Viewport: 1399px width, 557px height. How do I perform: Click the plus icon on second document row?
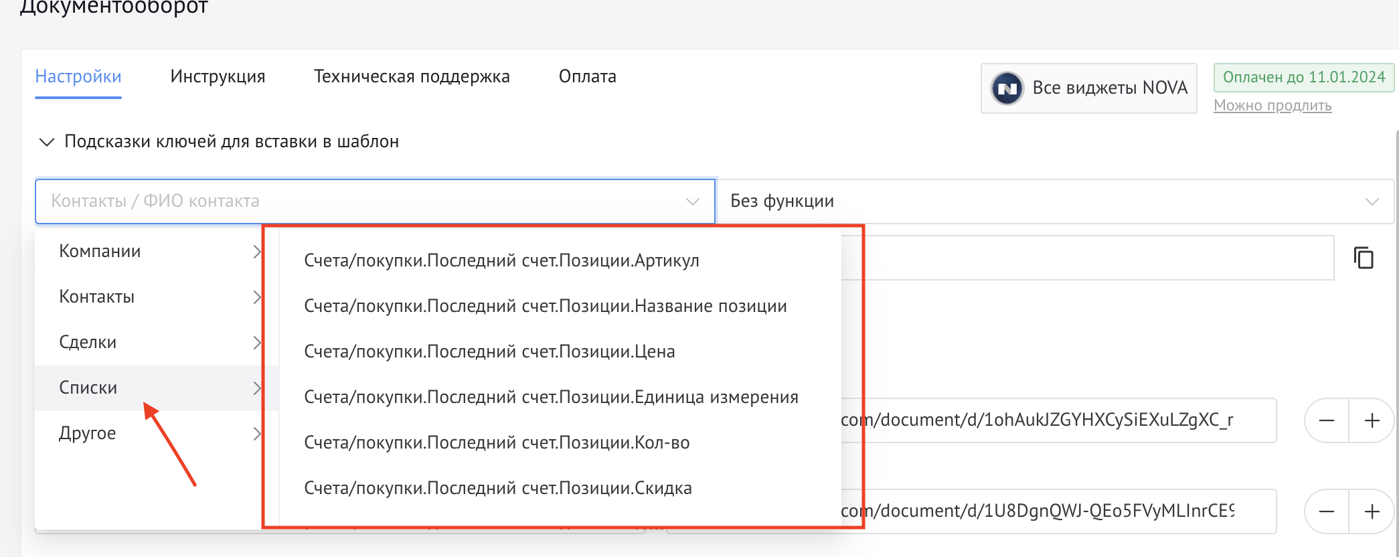(x=1372, y=511)
